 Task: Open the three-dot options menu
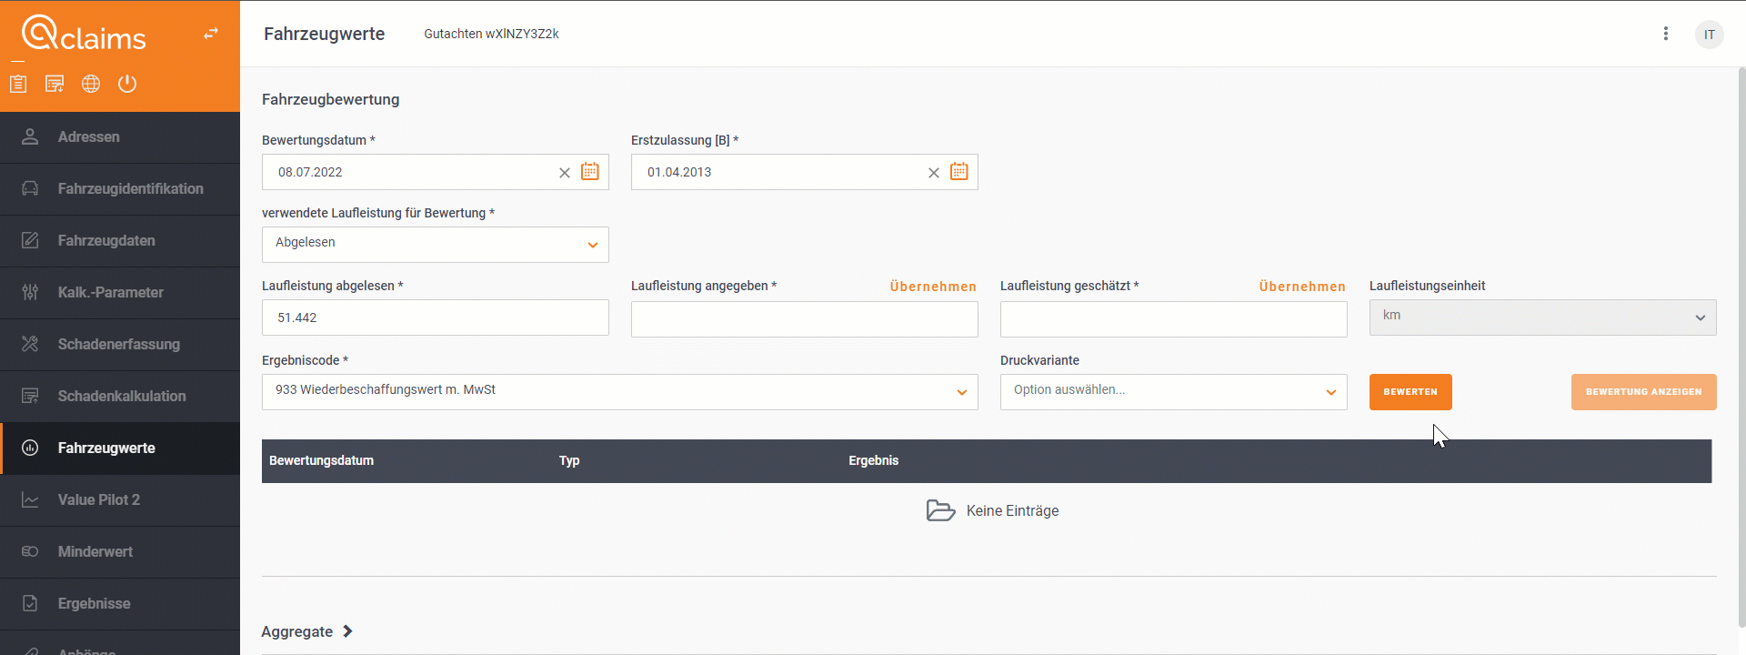1666,34
